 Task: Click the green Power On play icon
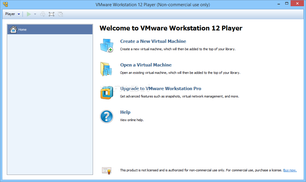(x=29, y=14)
